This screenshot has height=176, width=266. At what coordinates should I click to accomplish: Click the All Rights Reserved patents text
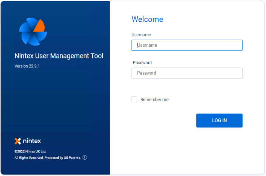click(47, 158)
